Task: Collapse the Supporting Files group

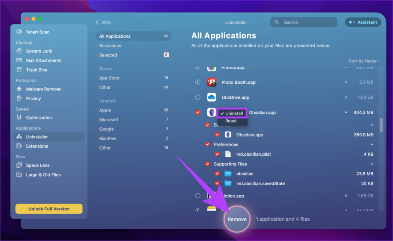Action: click(x=372, y=164)
